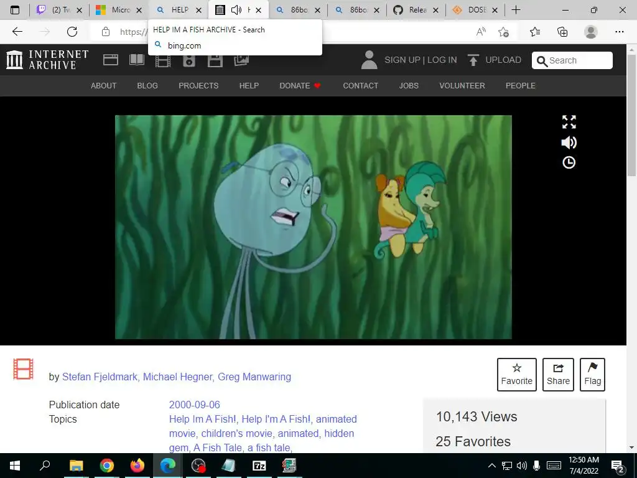Open the notification center
The height and width of the screenshot is (478, 637).
(x=618, y=466)
